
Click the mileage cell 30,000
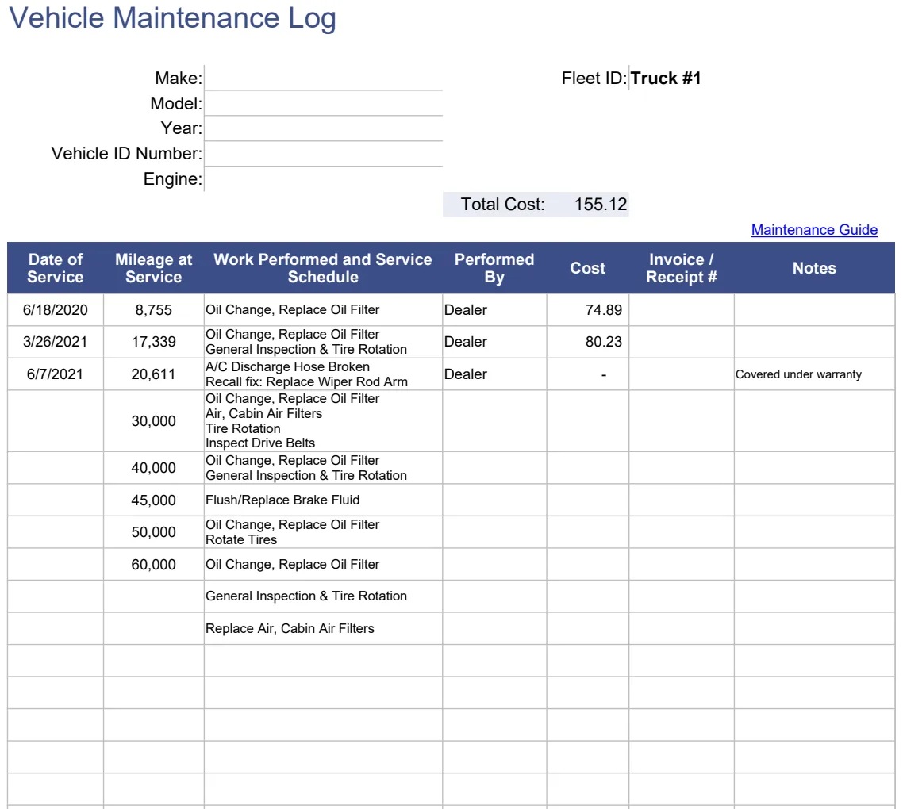(154, 421)
